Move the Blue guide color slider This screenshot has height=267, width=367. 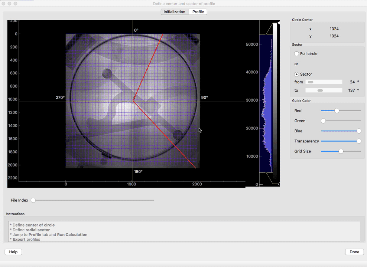tap(358, 131)
